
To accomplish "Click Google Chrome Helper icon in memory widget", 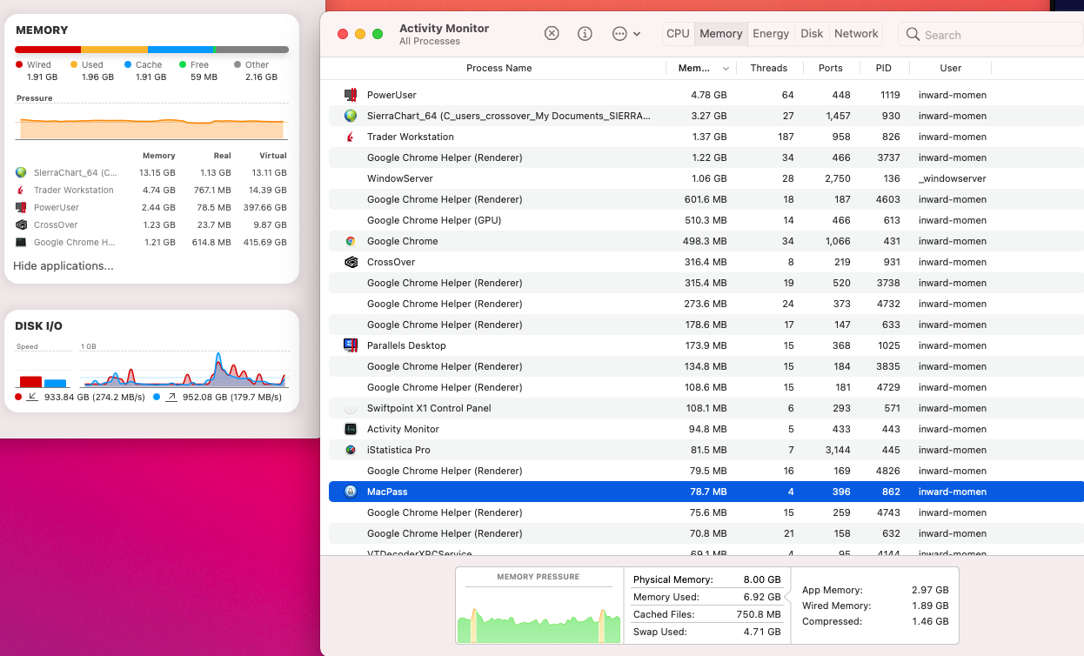I will tap(21, 242).
